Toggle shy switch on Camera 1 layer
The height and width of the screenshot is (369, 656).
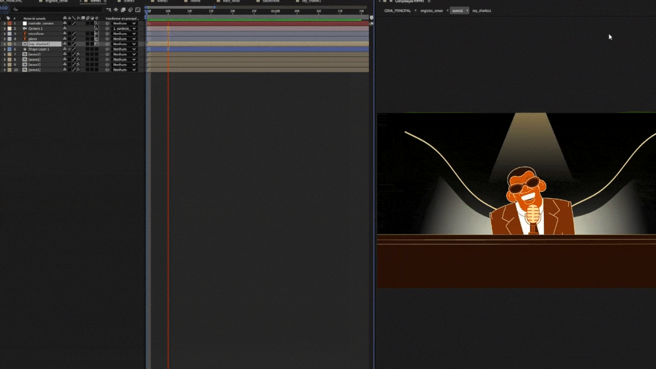[65, 28]
